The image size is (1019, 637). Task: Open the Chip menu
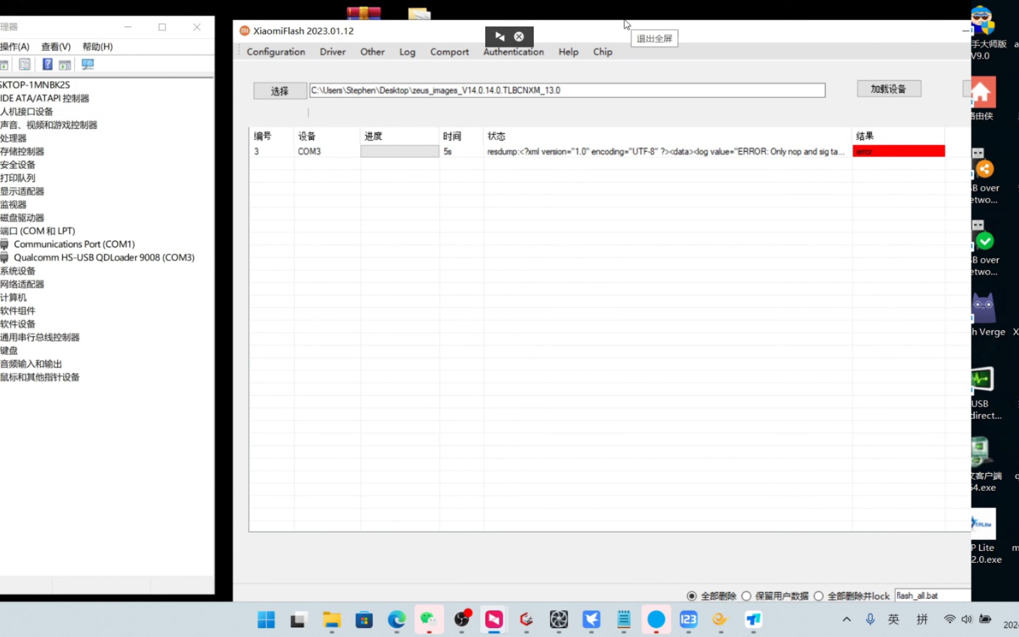603,52
